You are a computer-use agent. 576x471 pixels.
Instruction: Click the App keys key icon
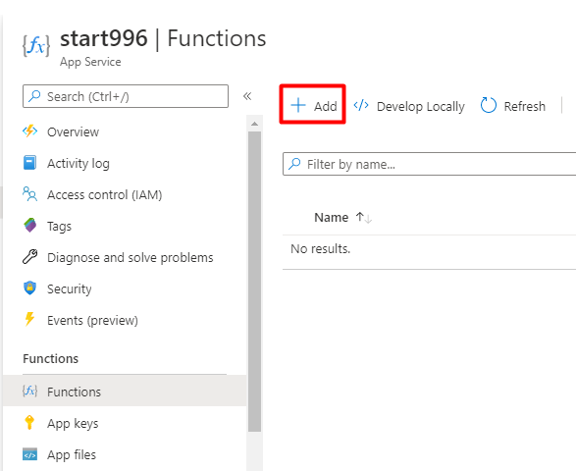pyautogui.click(x=29, y=423)
